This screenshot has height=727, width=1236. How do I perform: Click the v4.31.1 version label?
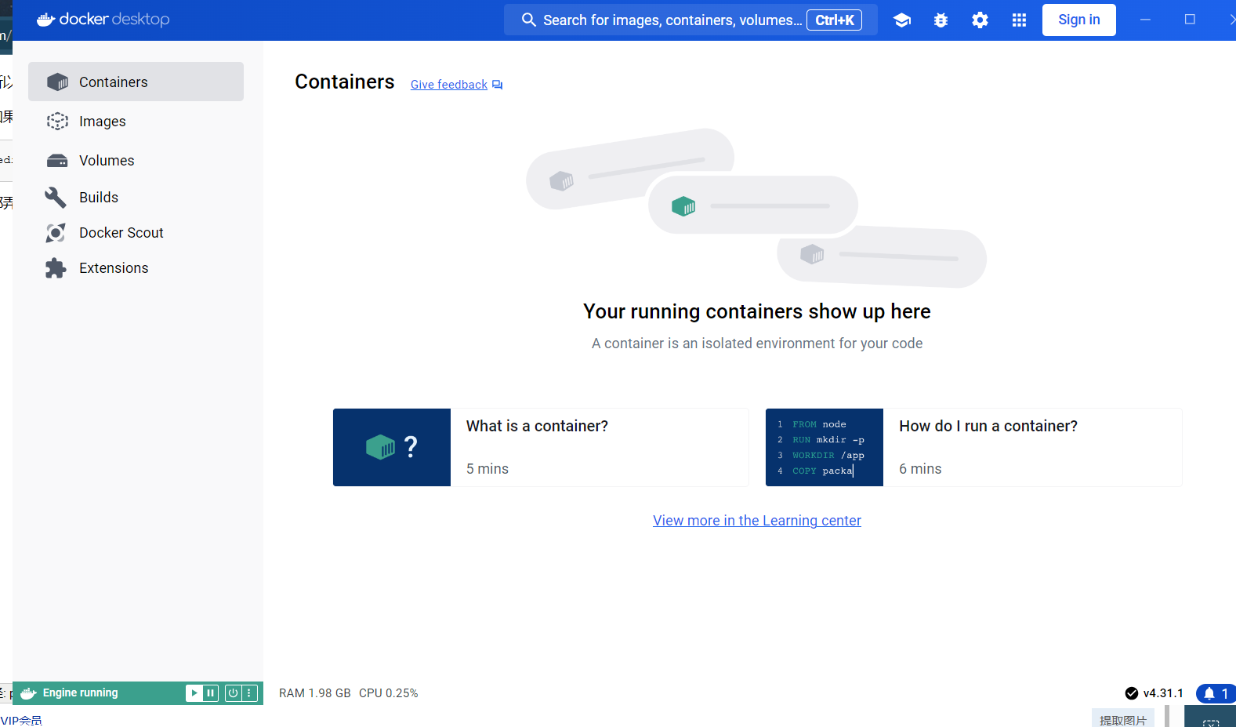coord(1163,693)
